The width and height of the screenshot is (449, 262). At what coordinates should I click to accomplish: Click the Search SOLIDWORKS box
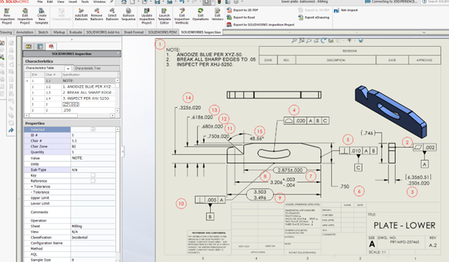pos(435,1)
